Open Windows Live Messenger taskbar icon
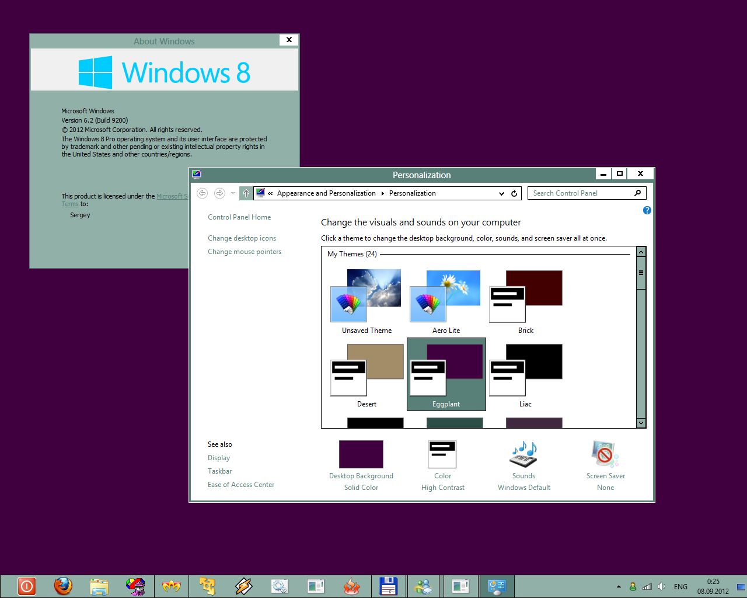Image resolution: width=747 pixels, height=598 pixels. click(x=424, y=586)
